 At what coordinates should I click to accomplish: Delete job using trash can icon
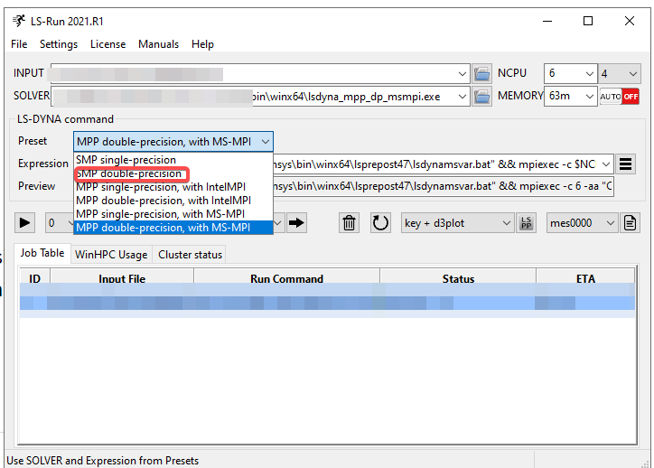(x=349, y=223)
